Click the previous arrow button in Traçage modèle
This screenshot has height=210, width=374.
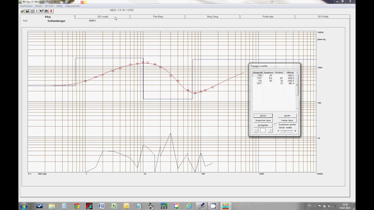(x=256, y=130)
